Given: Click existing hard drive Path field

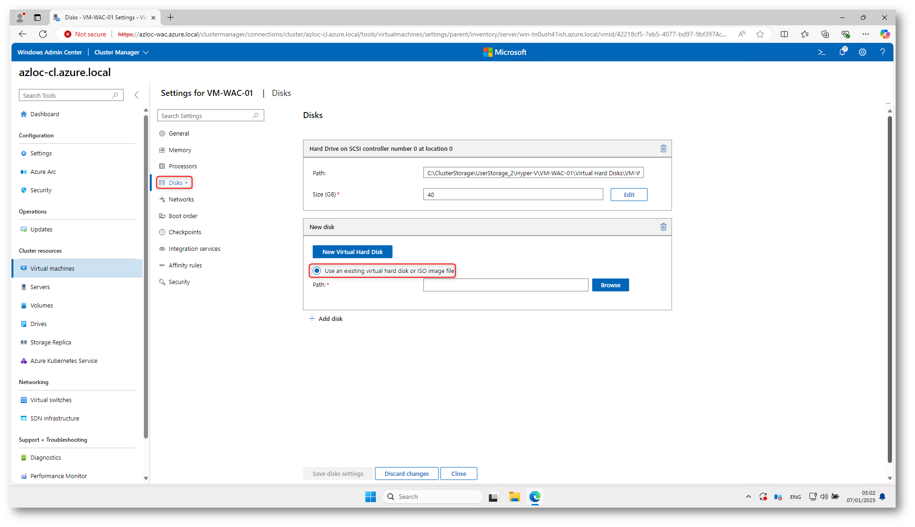Looking at the screenshot, I should pyautogui.click(x=533, y=173).
